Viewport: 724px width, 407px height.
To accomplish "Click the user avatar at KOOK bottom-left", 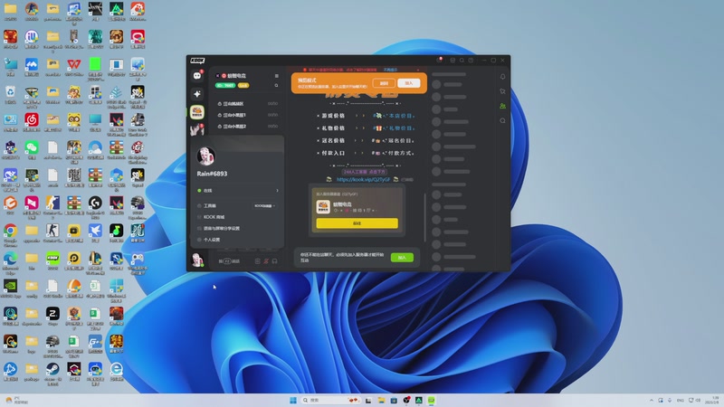I will [x=197, y=260].
